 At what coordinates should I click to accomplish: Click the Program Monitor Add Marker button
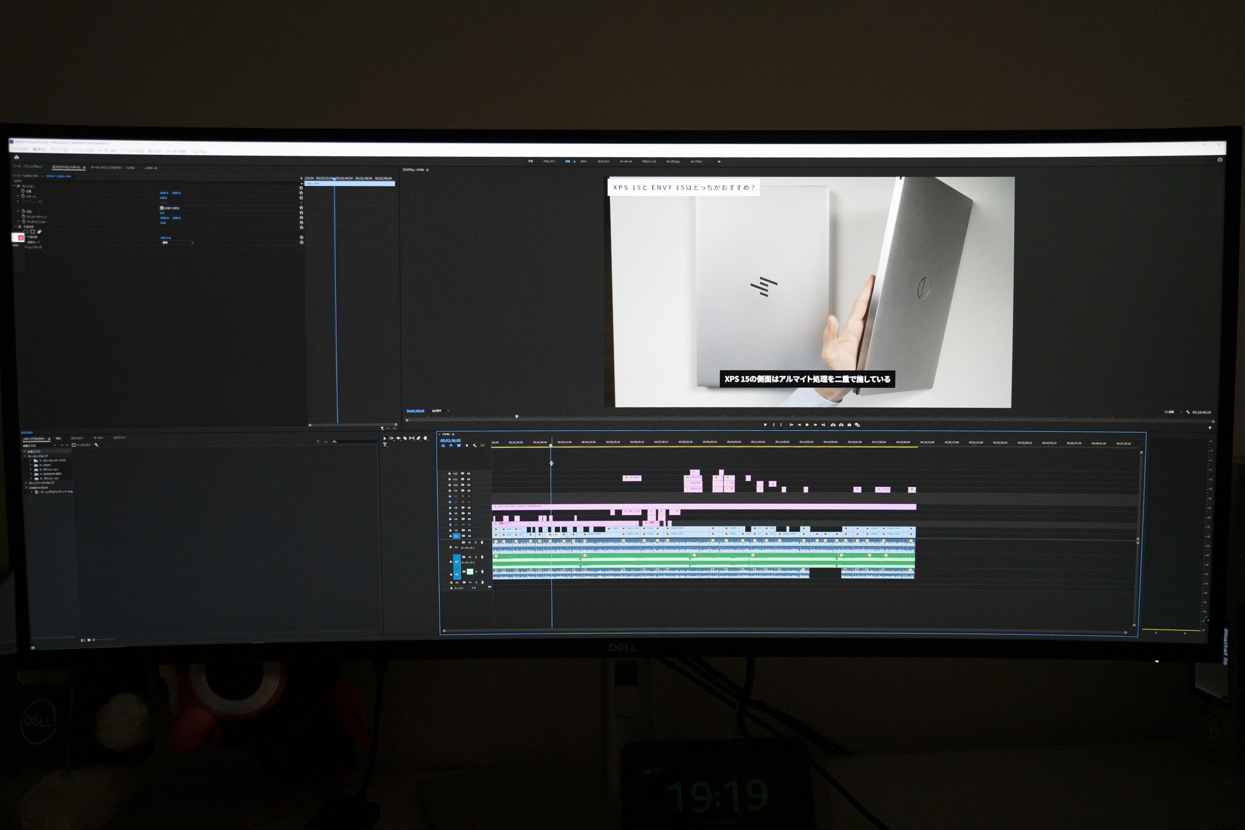click(x=765, y=425)
